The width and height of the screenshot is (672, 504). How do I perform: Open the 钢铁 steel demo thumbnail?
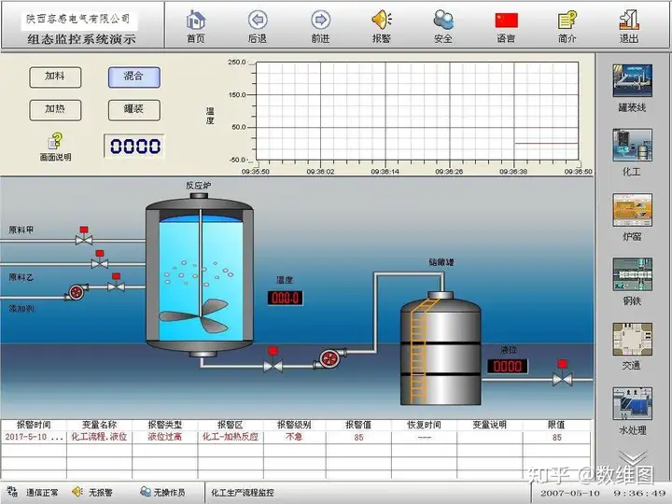click(632, 274)
